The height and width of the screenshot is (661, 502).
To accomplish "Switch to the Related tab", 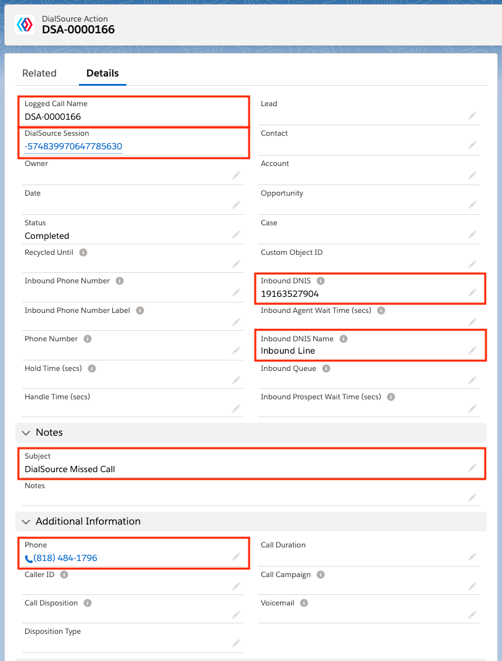I will (39, 73).
